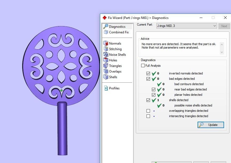Click green checkmark beside possible noise shells
The width and height of the screenshot is (231, 163).
pos(159,105)
